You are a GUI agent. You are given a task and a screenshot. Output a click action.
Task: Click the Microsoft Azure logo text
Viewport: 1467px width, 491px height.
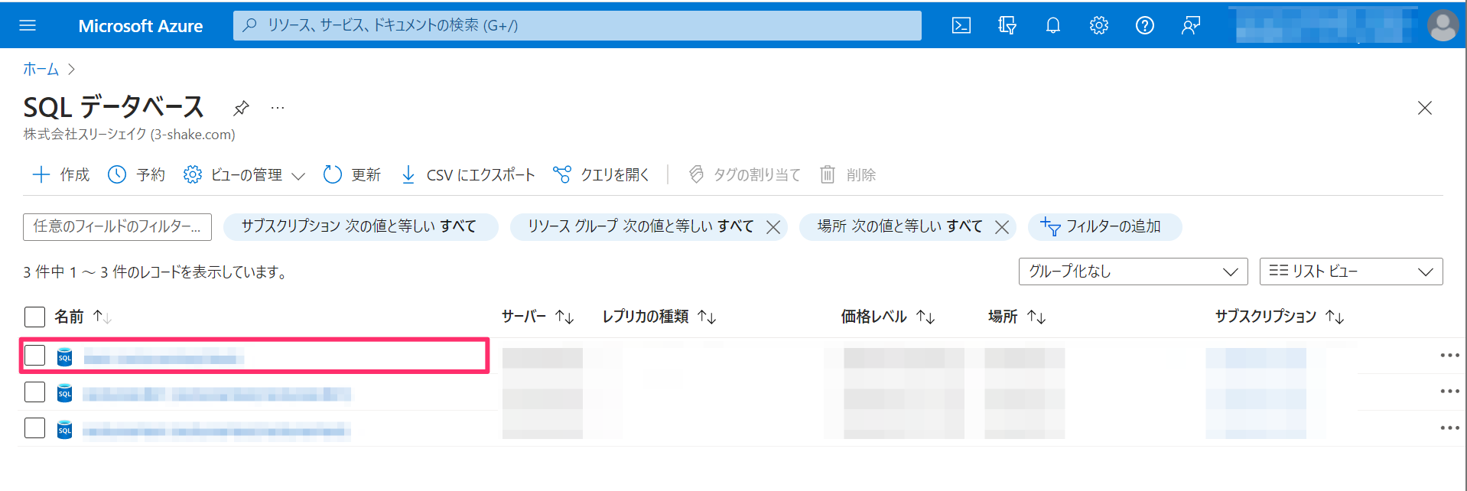pyautogui.click(x=141, y=26)
